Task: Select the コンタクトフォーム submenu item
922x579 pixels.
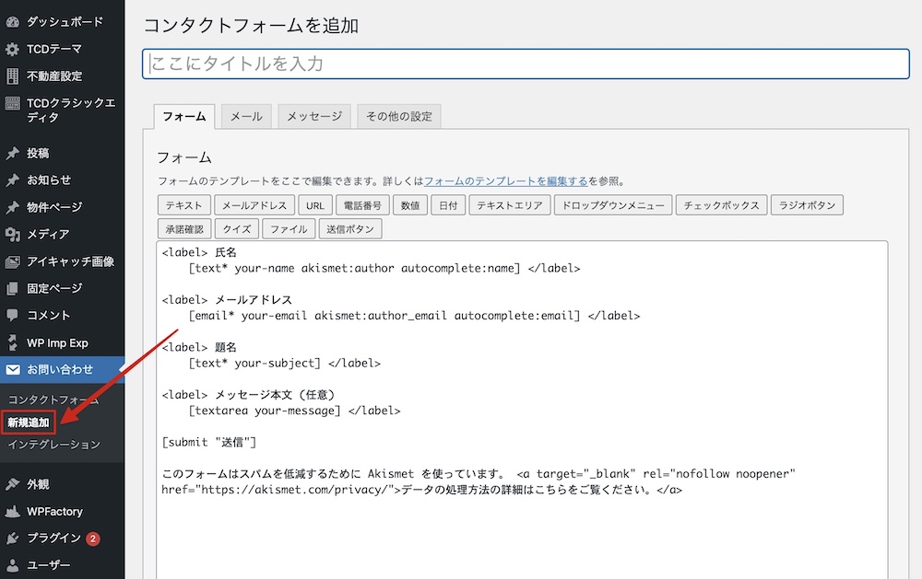Action: click(53, 400)
